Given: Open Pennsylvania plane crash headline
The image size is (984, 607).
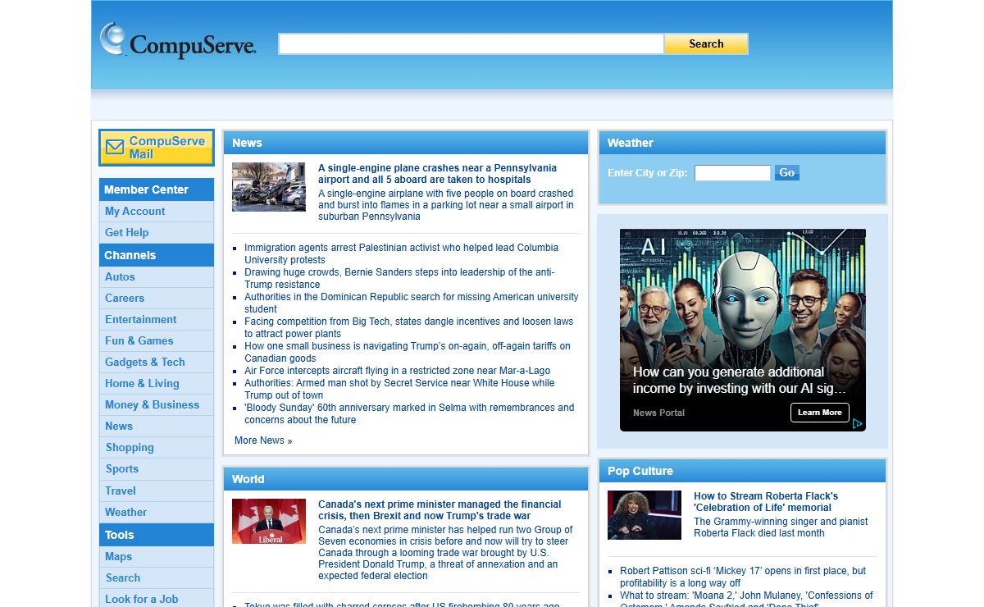Looking at the screenshot, I should tap(437, 173).
